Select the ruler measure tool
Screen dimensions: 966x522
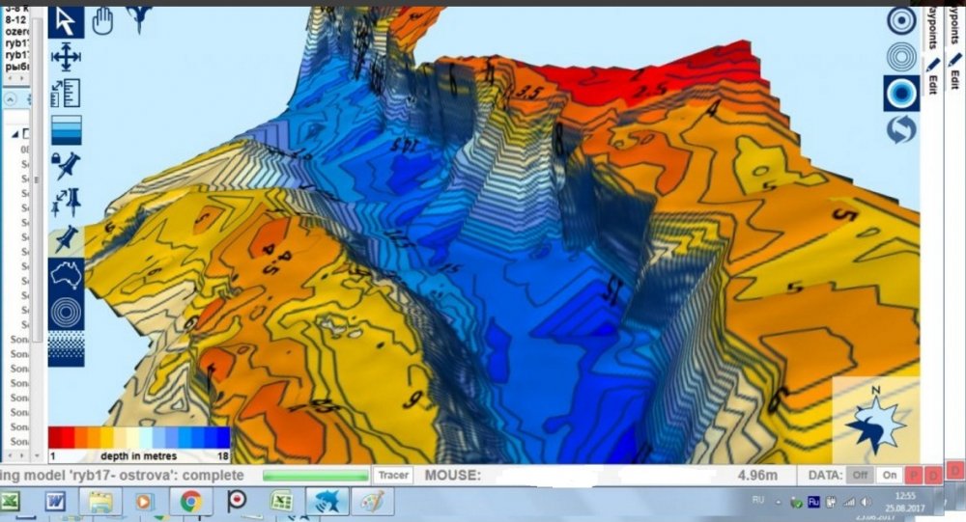(66, 94)
